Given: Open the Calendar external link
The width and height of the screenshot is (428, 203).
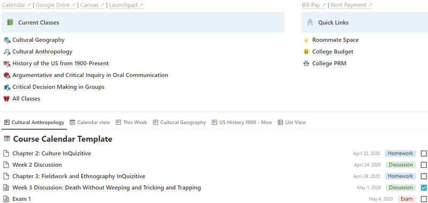Looking at the screenshot, I should (17, 5).
